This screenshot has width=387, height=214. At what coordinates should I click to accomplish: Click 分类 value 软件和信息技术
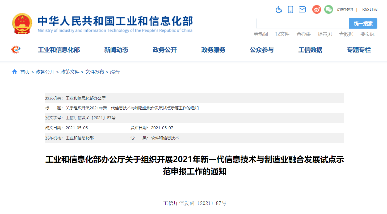point(165,138)
